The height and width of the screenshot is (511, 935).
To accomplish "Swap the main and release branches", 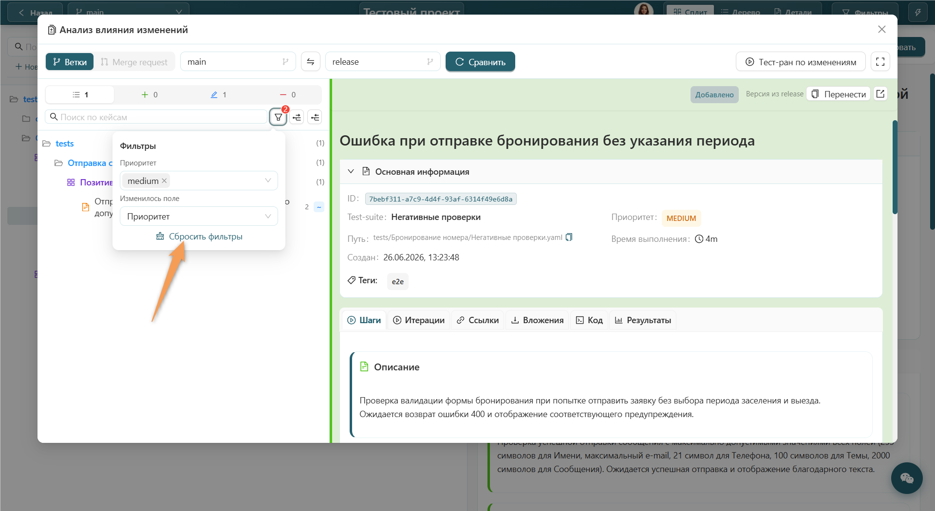I will coord(311,62).
